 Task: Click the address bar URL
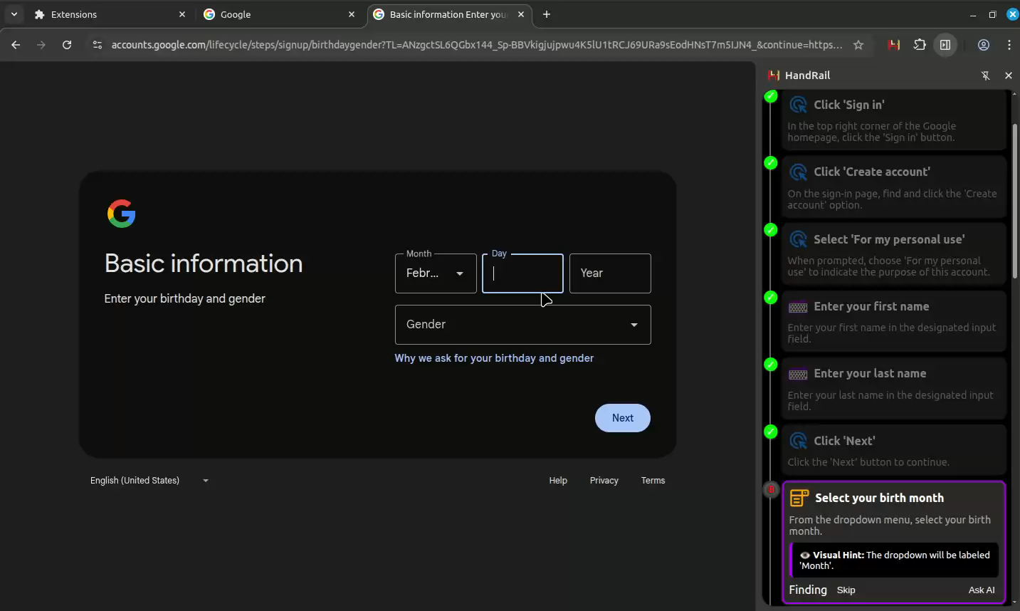477,45
